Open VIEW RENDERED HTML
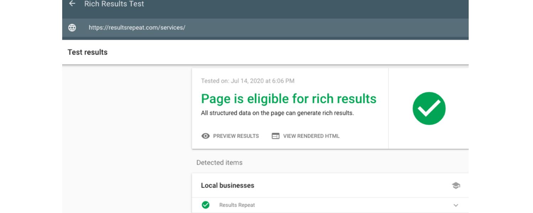 coord(311,136)
